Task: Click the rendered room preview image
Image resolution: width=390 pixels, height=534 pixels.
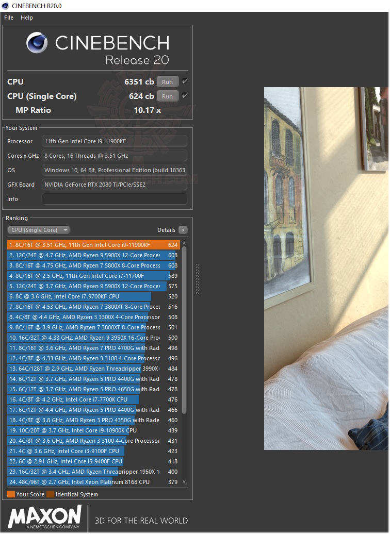Action: click(327, 269)
